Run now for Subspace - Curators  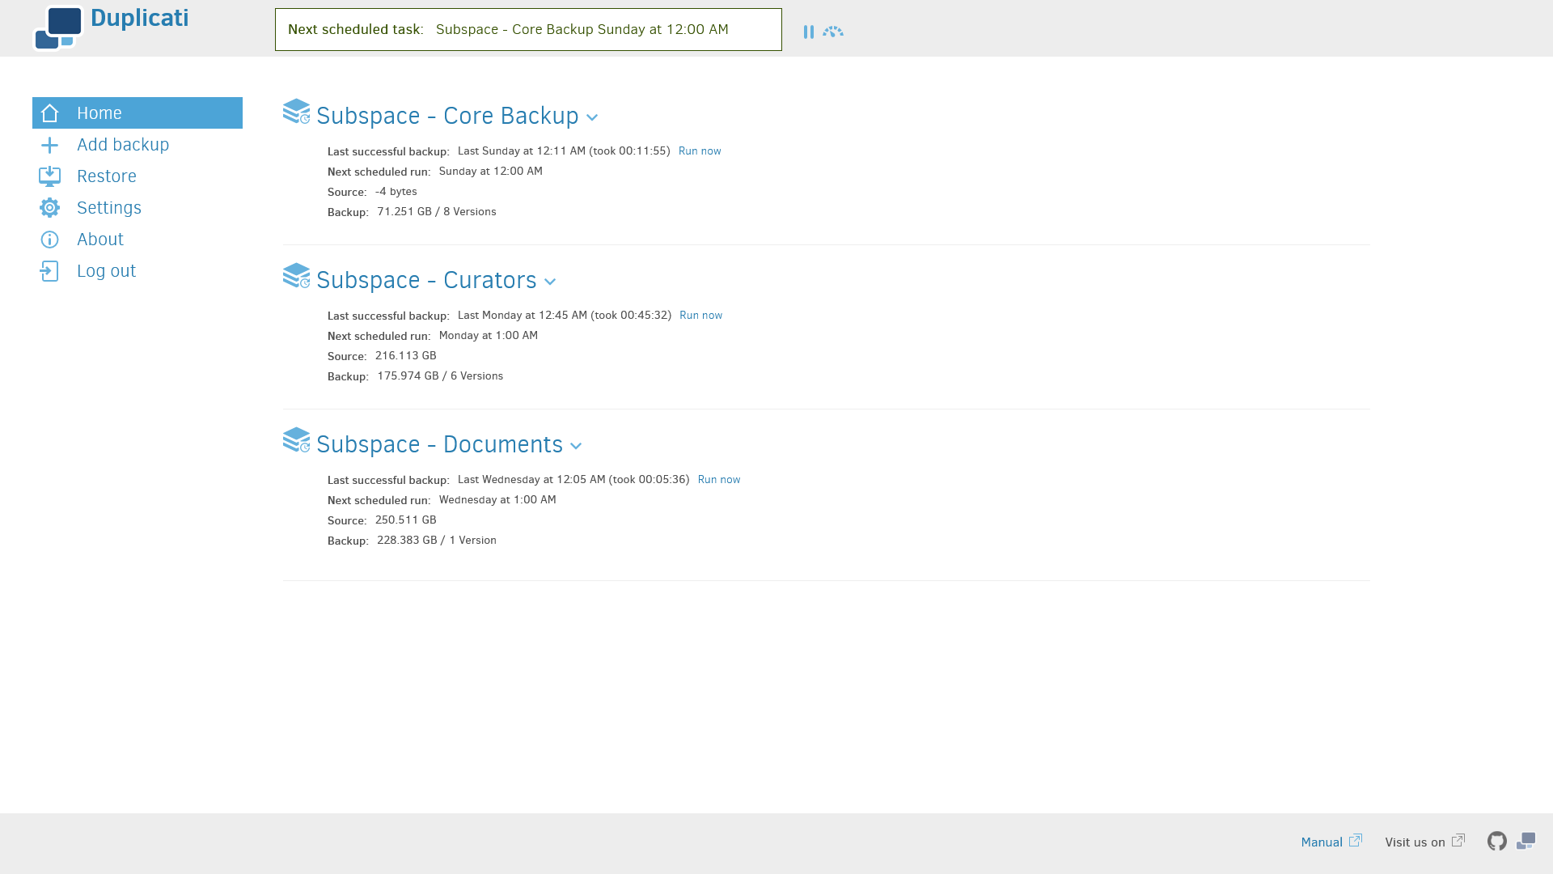700,316
